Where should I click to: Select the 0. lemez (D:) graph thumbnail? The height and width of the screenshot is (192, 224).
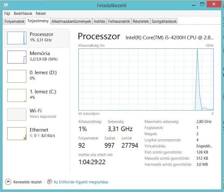pyautogui.click(x=17, y=76)
